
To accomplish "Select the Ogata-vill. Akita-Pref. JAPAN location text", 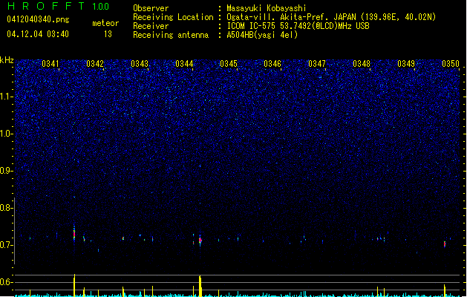I will pyautogui.click(x=331, y=17).
